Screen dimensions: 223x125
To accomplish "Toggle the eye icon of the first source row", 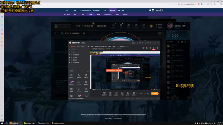I will pyautogui.click(x=70, y=50).
